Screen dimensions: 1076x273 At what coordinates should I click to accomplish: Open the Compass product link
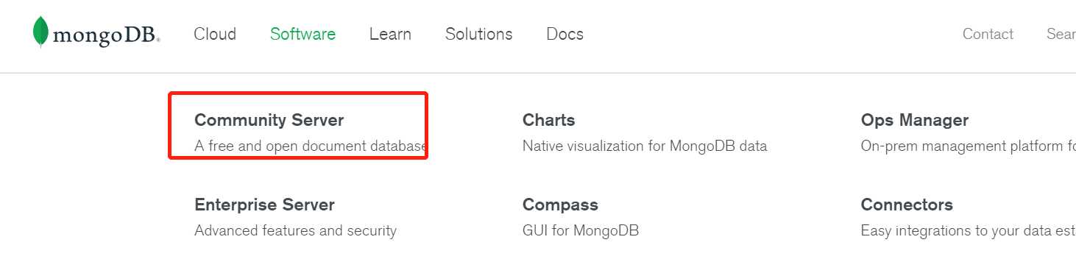[x=560, y=205]
